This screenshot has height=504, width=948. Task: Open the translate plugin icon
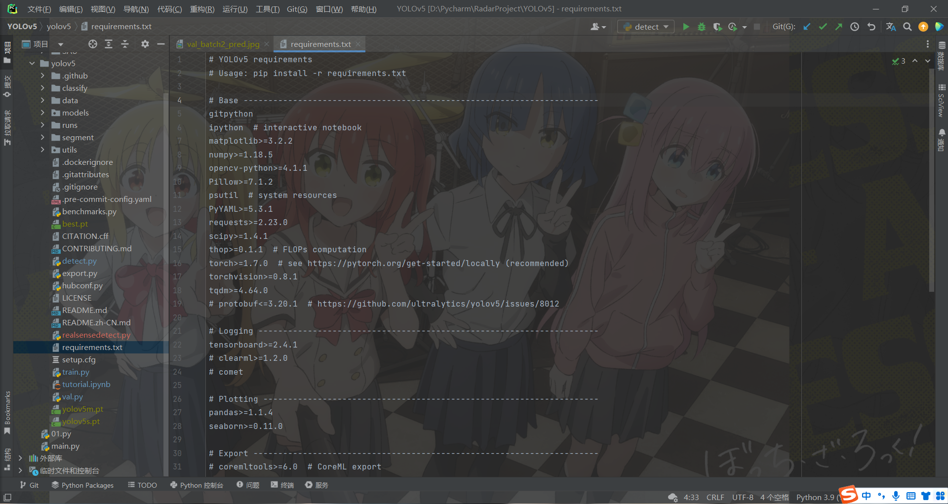[891, 27]
